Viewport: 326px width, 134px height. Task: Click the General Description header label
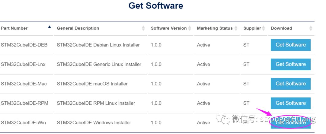point(78,28)
